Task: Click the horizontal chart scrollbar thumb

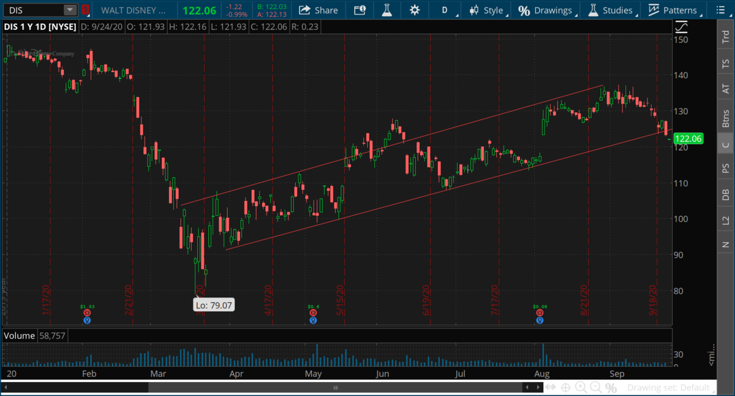Action: [335, 387]
